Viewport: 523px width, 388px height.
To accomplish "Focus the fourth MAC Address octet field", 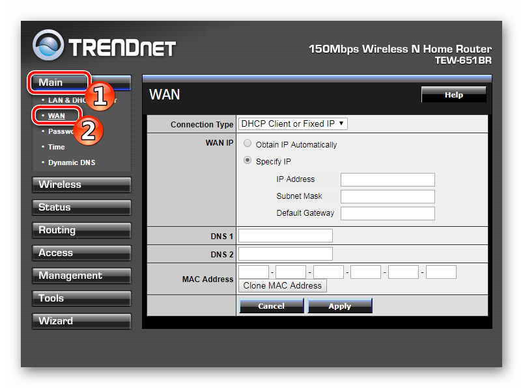I will click(x=365, y=272).
